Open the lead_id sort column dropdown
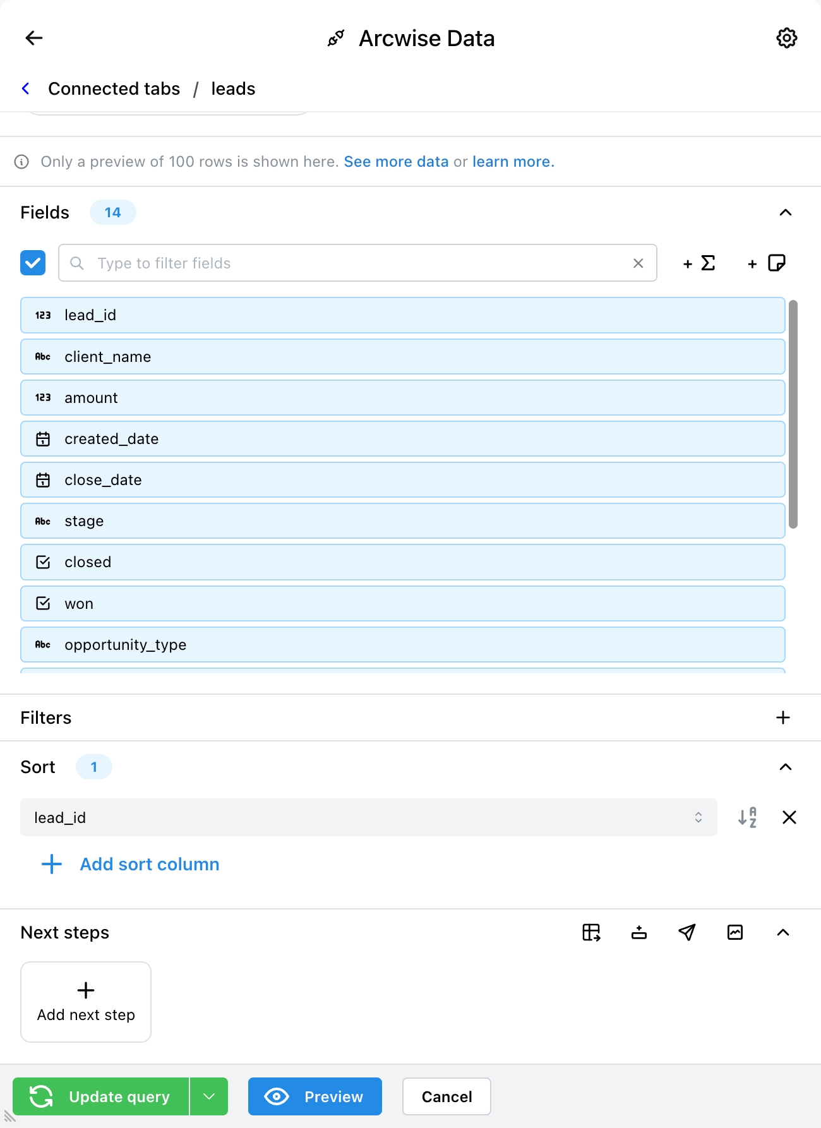 pos(368,817)
